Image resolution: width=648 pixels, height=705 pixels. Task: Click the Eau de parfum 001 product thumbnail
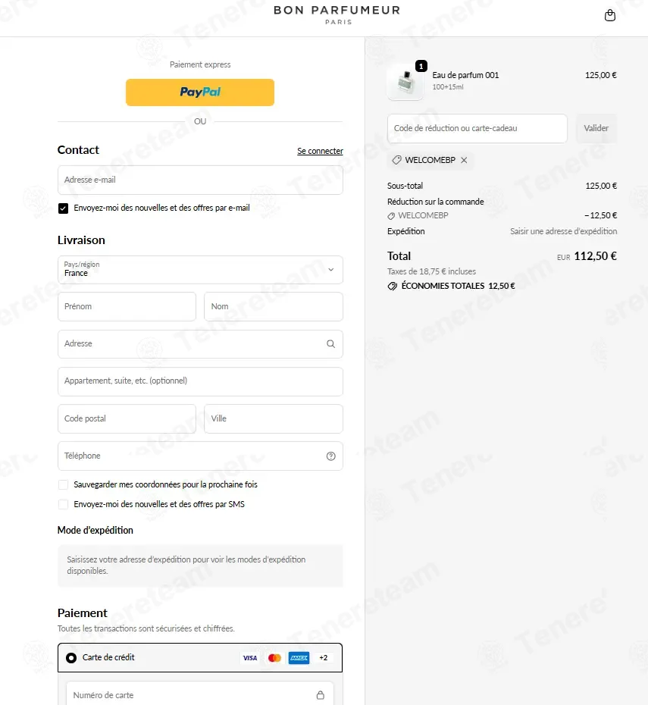[405, 81]
